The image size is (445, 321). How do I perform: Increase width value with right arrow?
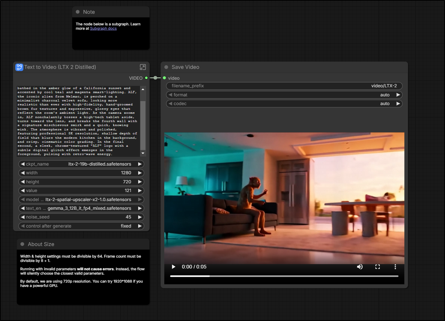point(140,173)
